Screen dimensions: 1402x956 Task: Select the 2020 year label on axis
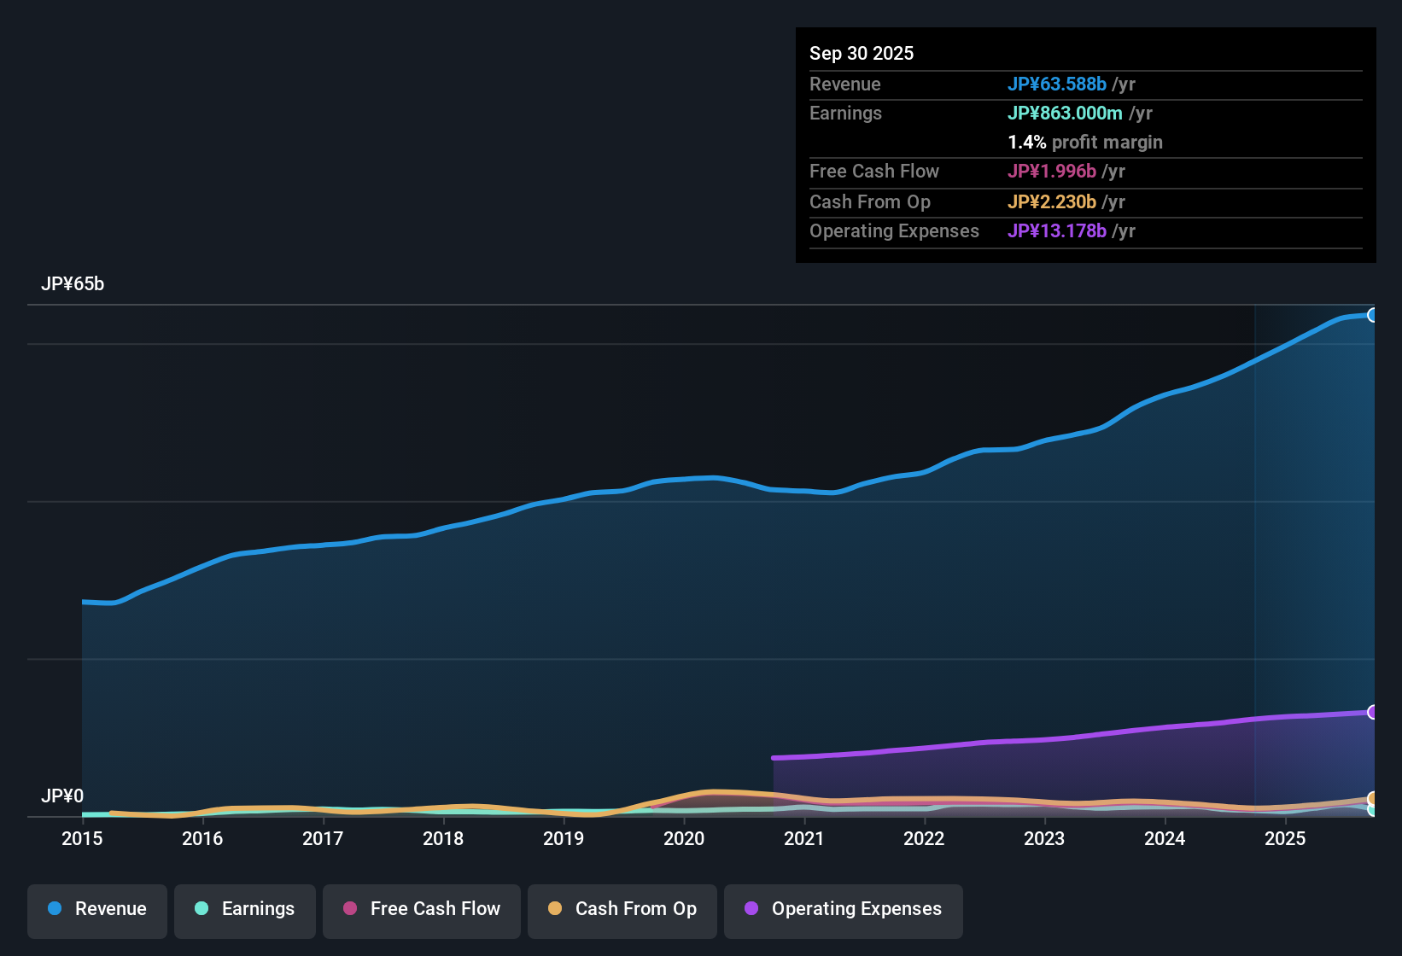coord(685,839)
